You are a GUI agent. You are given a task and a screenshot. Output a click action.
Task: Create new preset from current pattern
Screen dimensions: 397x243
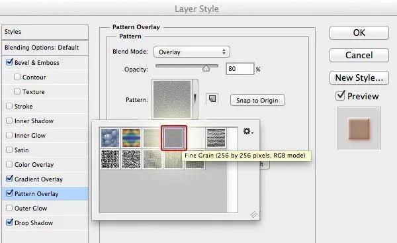point(212,99)
